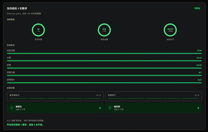Click the 互动参与 section heading
The image size is (208, 132).
[x=11, y=45]
